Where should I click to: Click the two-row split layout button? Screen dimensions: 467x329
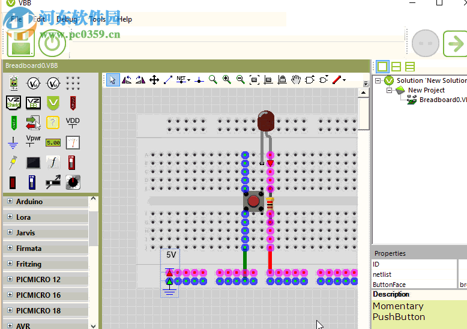point(396,67)
